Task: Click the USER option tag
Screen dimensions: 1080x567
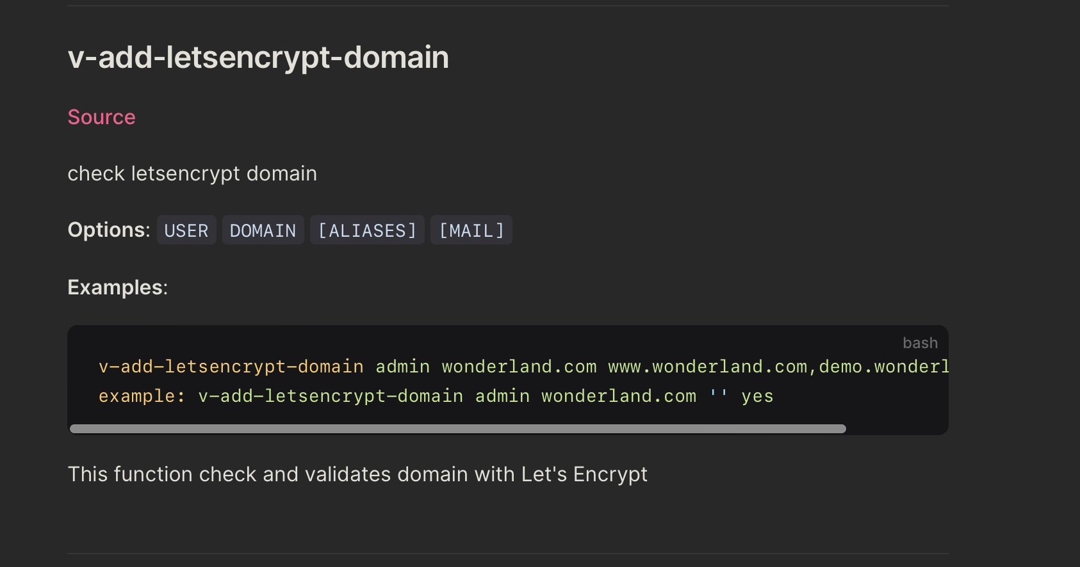Action: [x=186, y=230]
